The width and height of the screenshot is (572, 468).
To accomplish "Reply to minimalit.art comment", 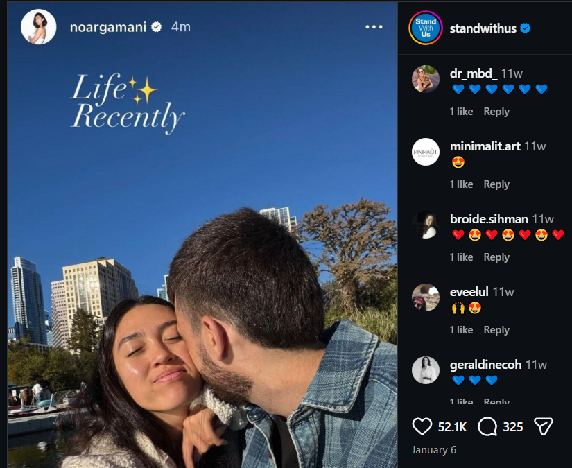I will click(x=496, y=184).
